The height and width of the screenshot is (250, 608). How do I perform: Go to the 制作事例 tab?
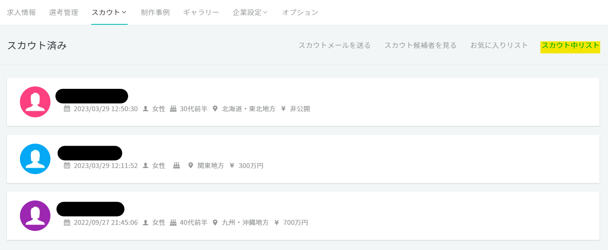click(155, 12)
